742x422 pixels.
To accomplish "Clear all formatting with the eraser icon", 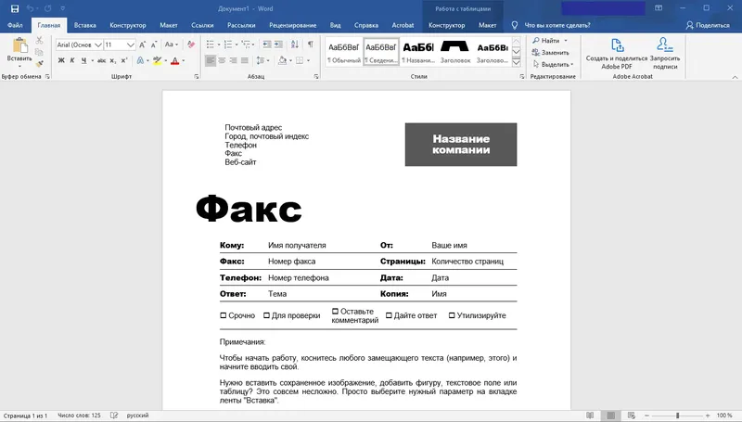I will [x=191, y=45].
